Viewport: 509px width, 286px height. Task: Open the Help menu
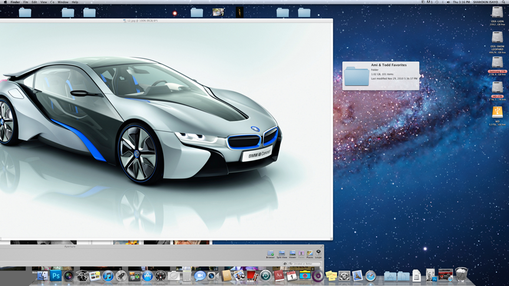pos(75,2)
